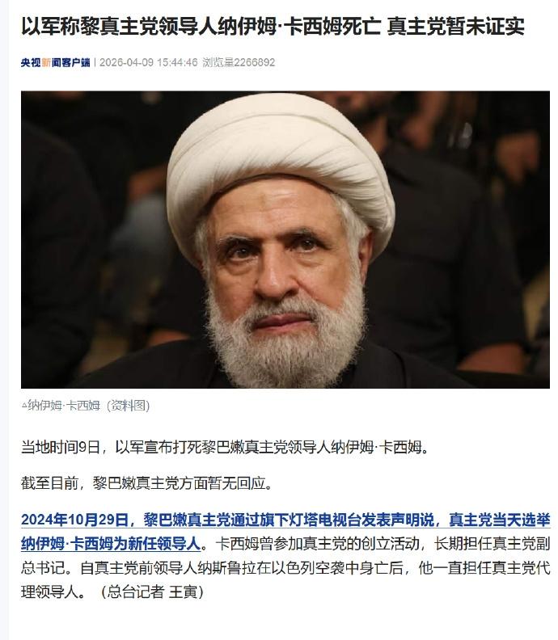Open the 央视新闻客户端 source link
558x640 pixels.
pyautogui.click(x=56, y=62)
